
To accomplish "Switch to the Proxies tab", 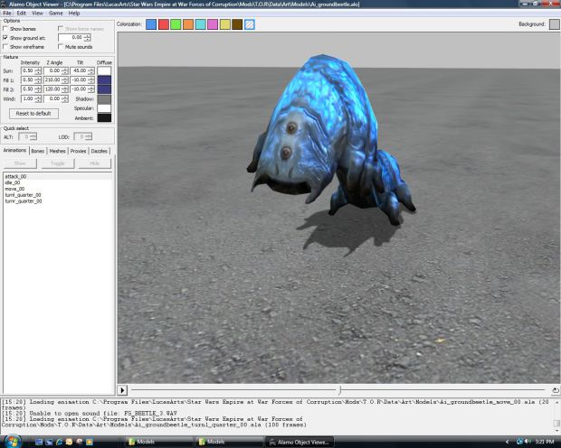I will [x=78, y=151].
